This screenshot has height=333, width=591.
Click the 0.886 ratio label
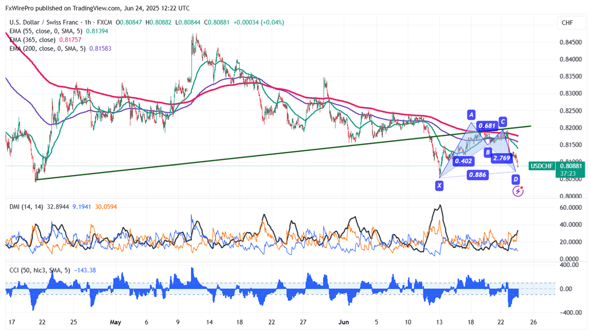point(477,175)
